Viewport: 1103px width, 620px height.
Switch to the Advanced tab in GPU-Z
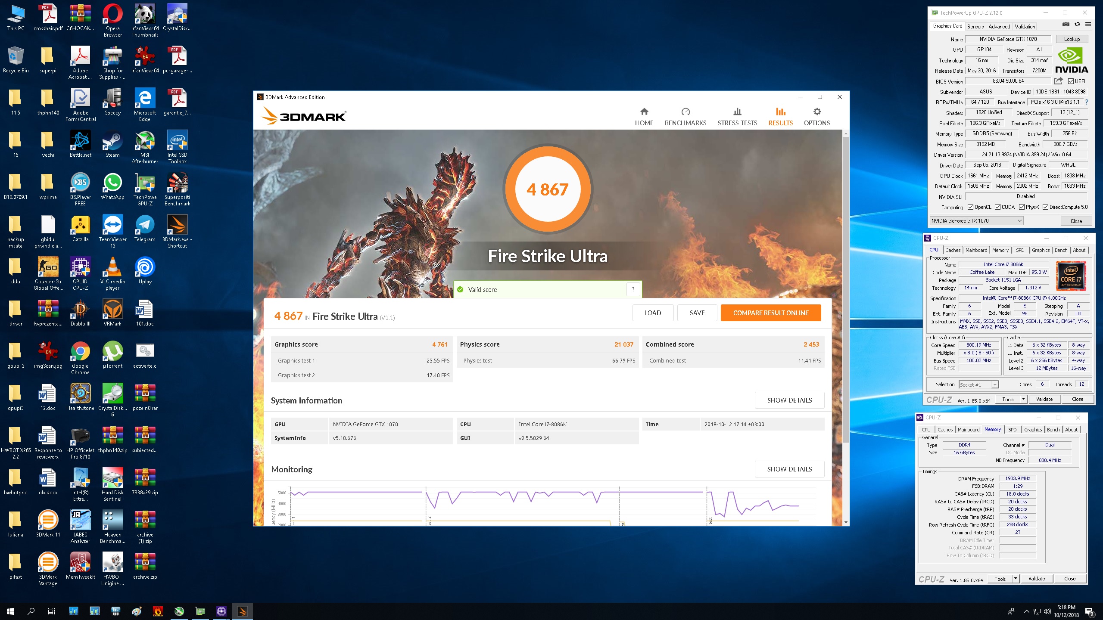(x=999, y=26)
